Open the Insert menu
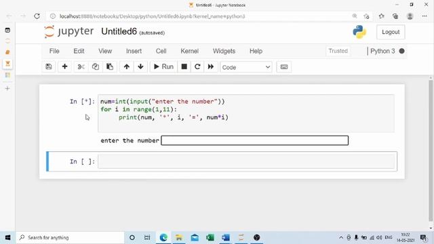This screenshot has width=434, height=244. [134, 52]
